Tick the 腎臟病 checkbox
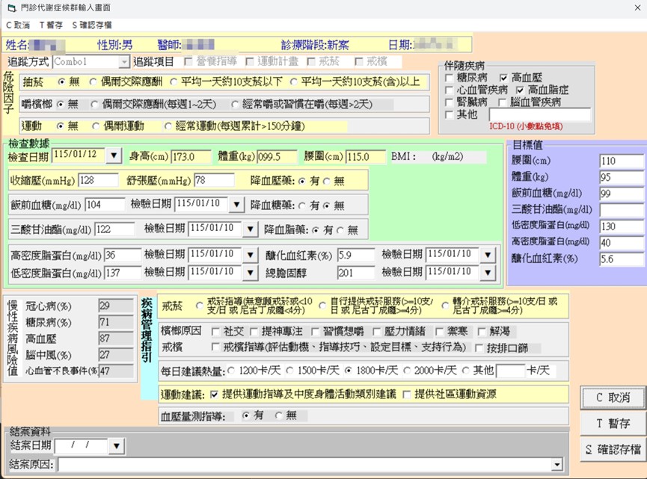 [448, 102]
